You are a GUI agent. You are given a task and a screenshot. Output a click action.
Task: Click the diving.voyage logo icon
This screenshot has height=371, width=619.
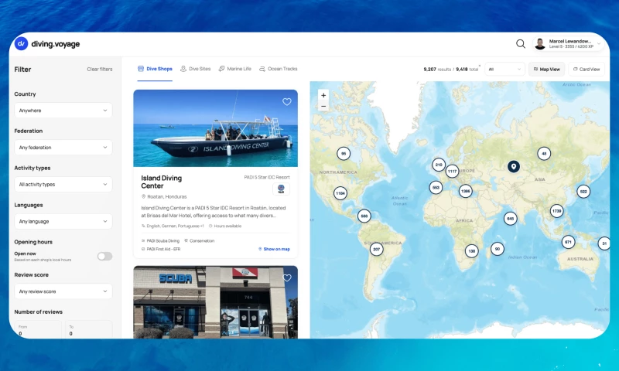(22, 44)
